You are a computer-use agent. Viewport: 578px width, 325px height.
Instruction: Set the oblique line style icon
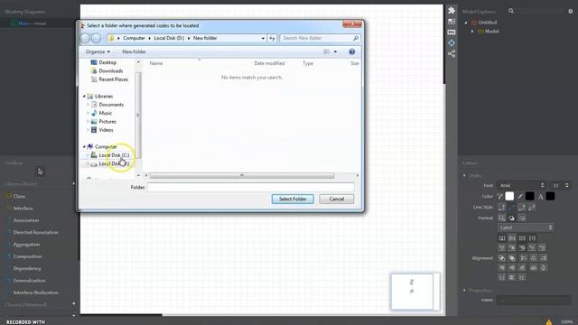pos(512,208)
